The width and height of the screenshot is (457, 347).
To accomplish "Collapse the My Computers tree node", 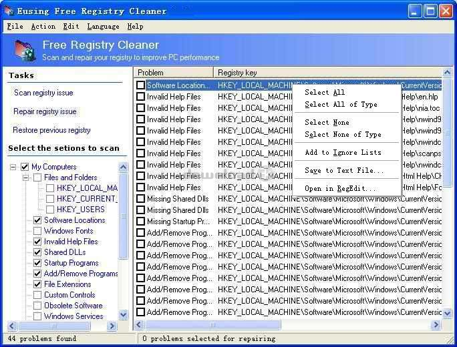I will [x=13, y=167].
